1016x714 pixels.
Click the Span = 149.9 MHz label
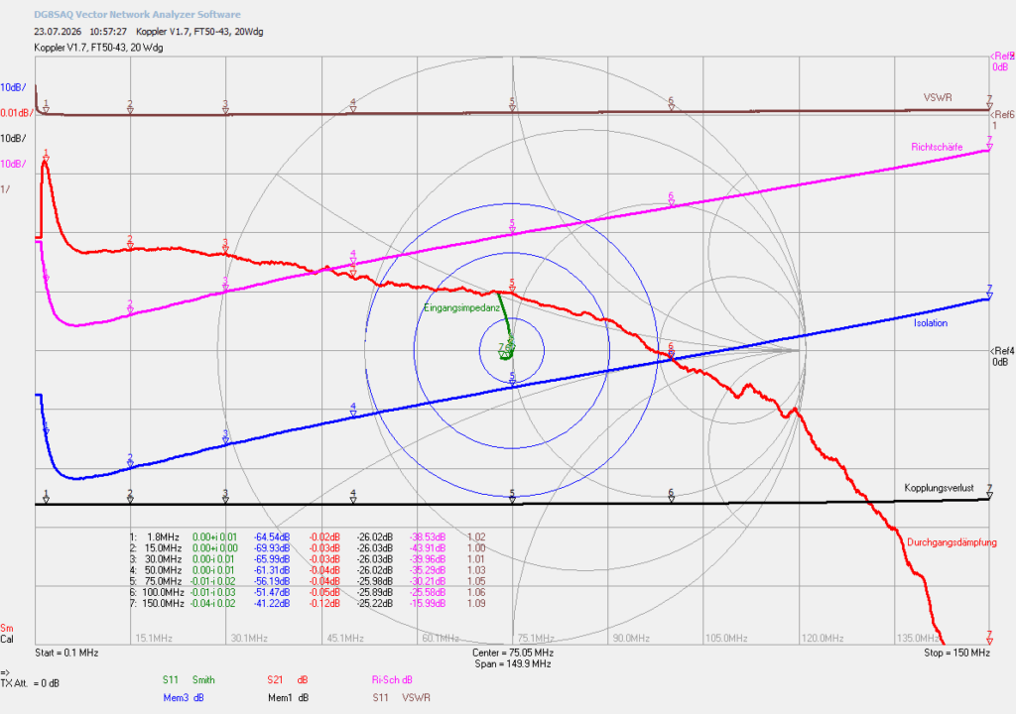[513, 664]
